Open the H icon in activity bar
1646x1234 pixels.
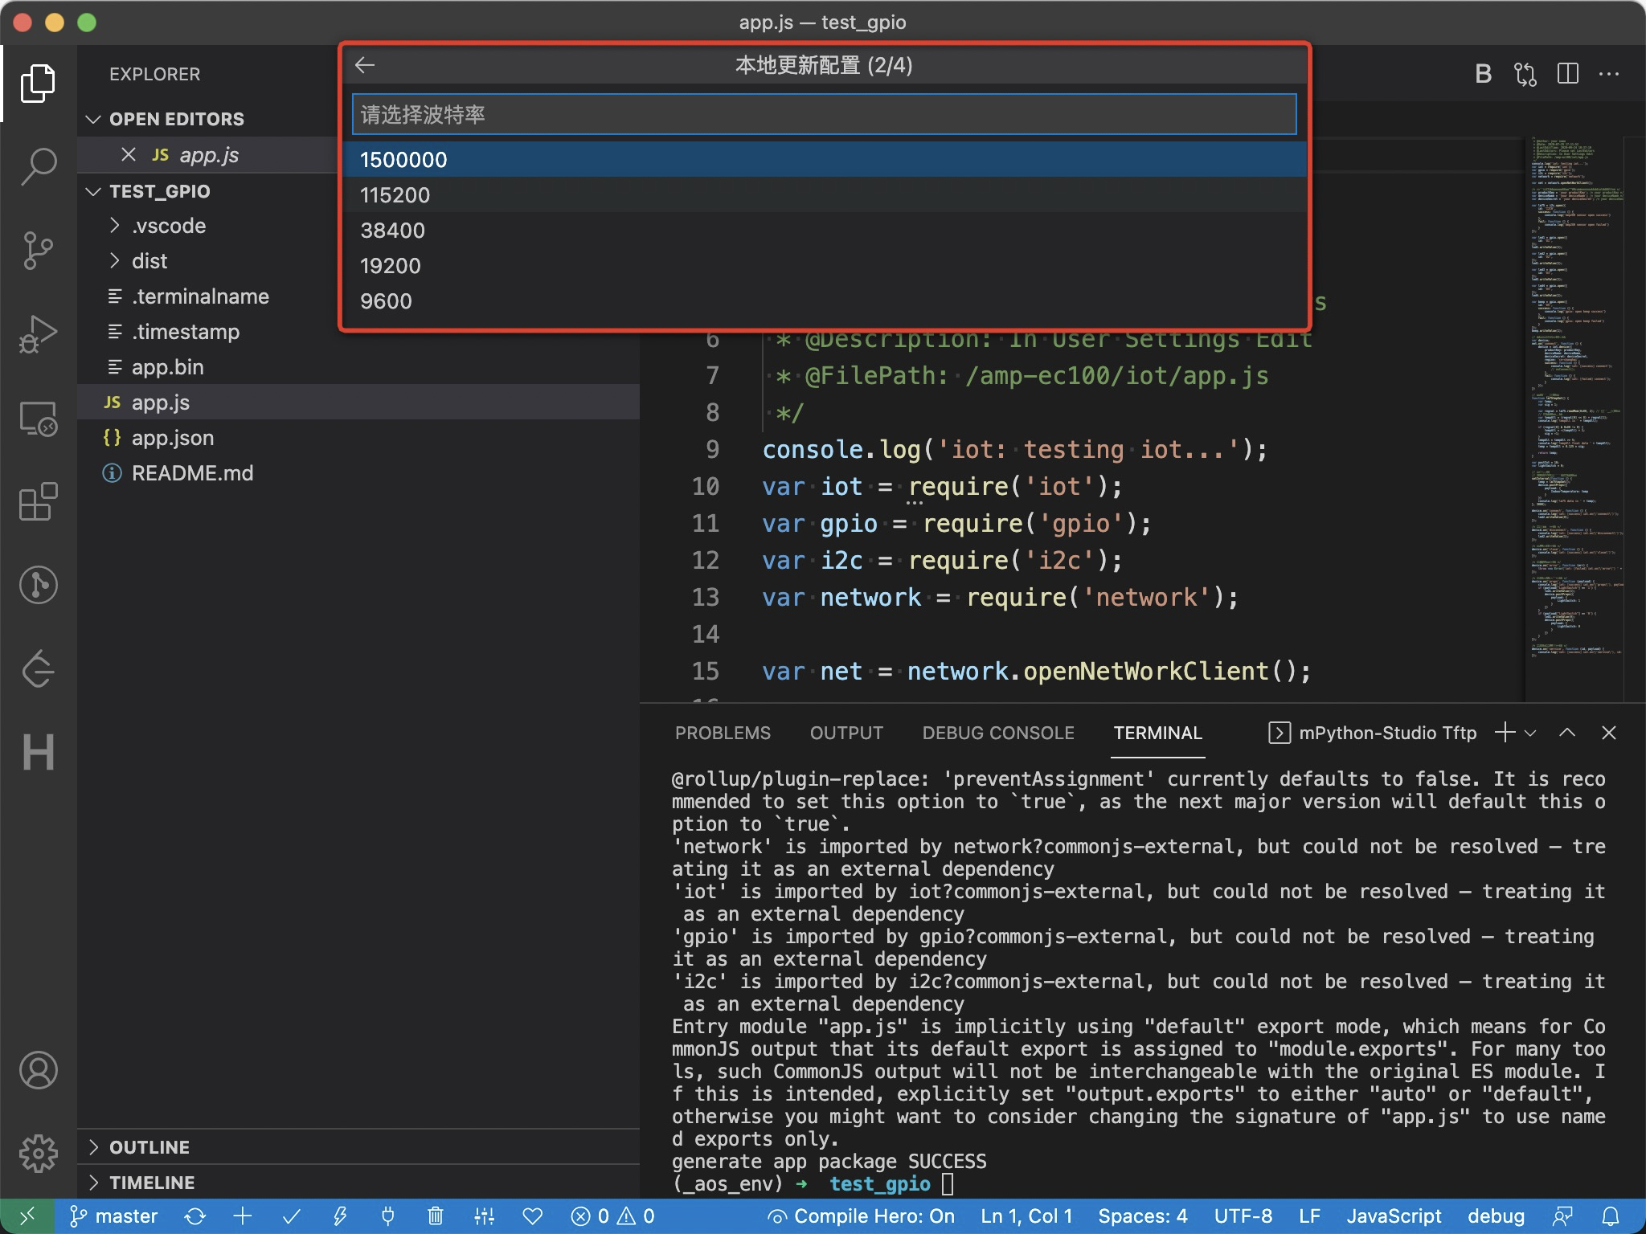[38, 752]
